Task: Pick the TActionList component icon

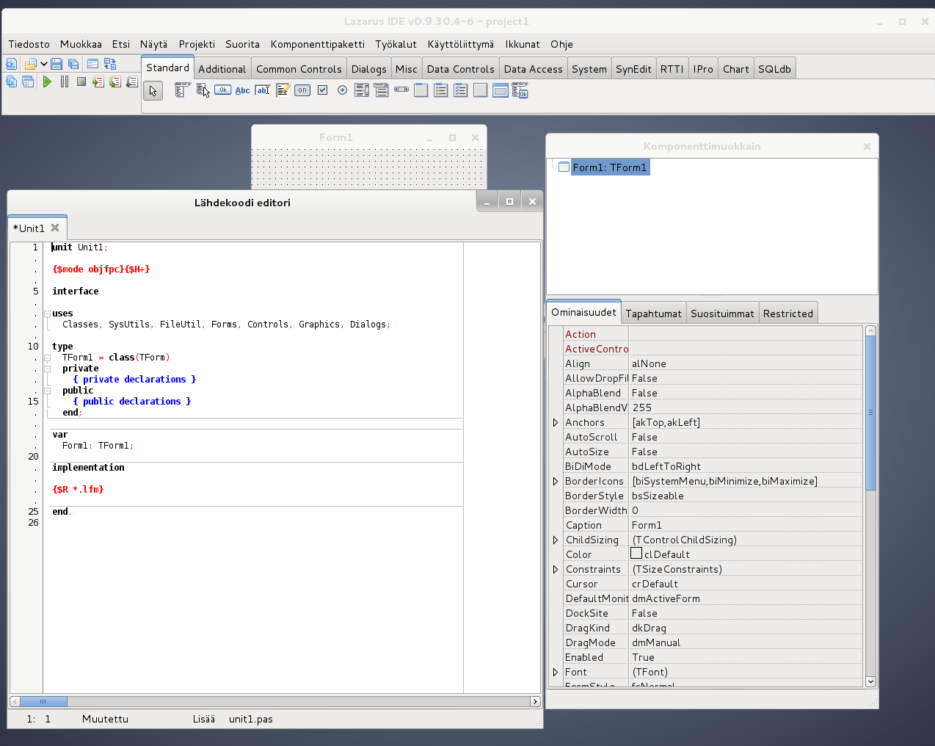Action: tap(520, 91)
